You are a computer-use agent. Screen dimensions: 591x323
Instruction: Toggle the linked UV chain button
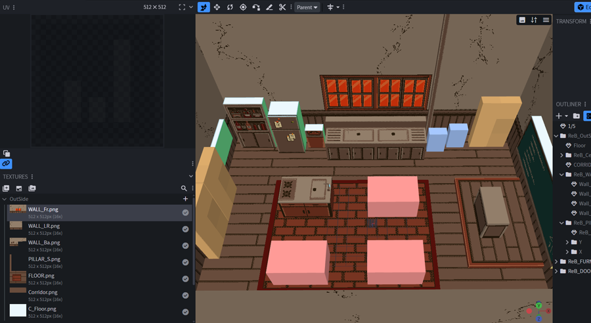7,163
